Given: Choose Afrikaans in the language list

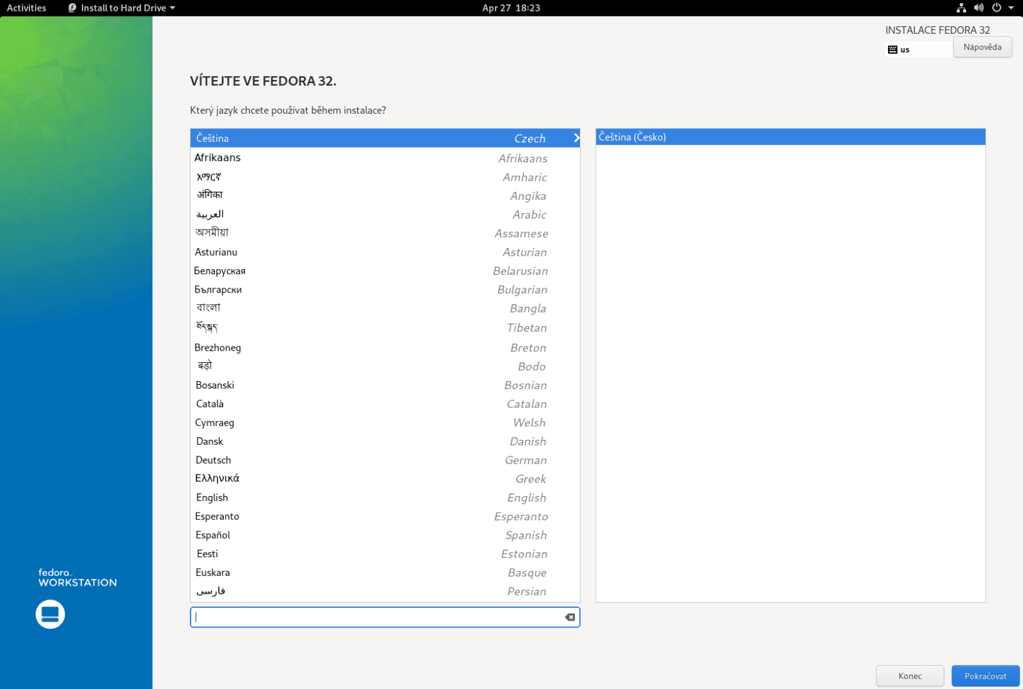Looking at the screenshot, I should tap(385, 158).
